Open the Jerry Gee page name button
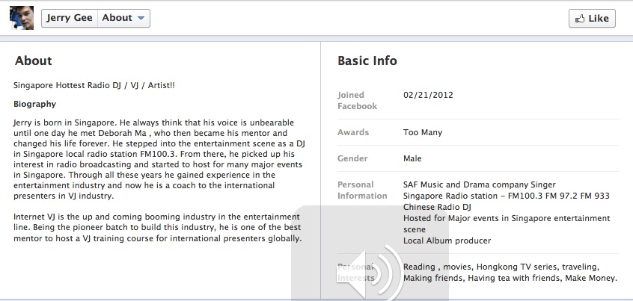 tap(70, 19)
